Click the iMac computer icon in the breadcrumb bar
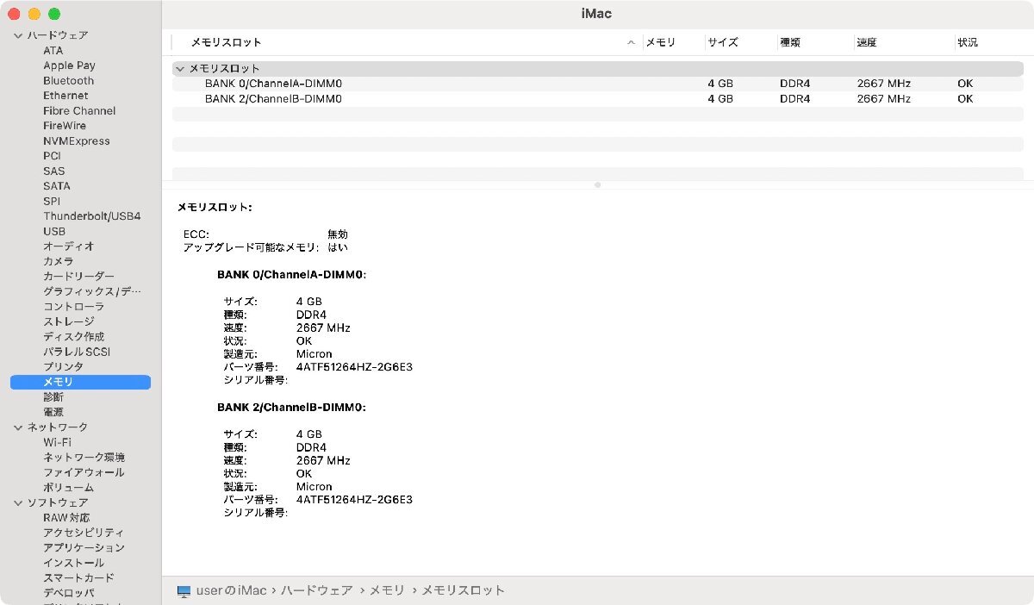This screenshot has width=1034, height=605. pyautogui.click(x=182, y=590)
